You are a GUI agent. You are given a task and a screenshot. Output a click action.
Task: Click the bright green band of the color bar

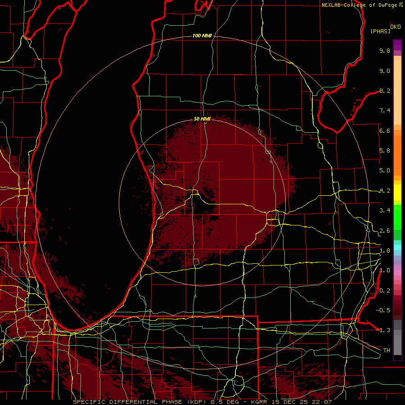(x=397, y=217)
